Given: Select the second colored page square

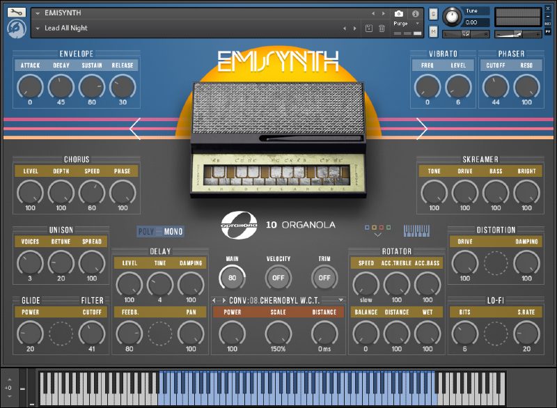Looking at the screenshot, I should (373, 227).
